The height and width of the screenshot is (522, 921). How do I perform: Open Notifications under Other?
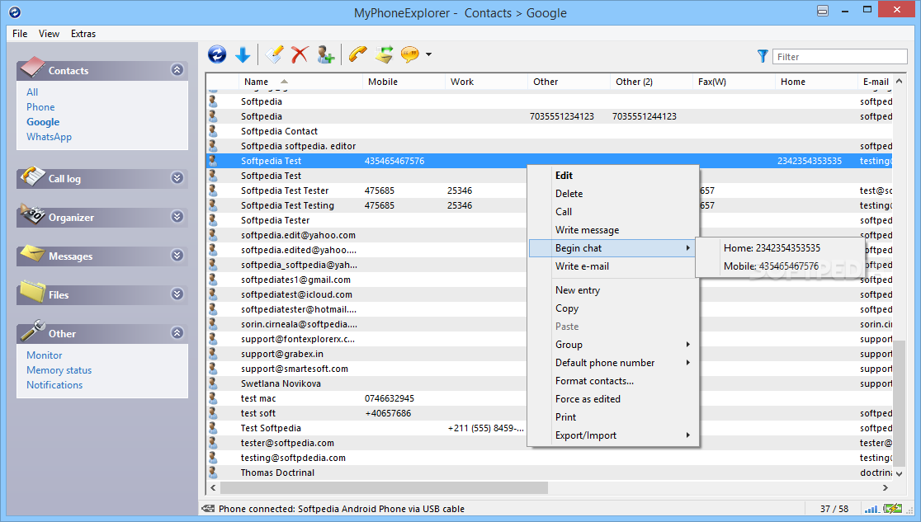click(x=54, y=384)
